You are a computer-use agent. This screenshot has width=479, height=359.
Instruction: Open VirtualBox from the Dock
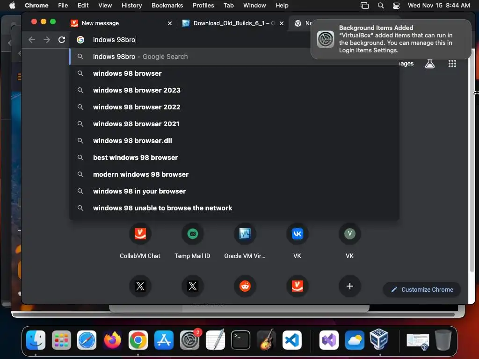point(379,340)
